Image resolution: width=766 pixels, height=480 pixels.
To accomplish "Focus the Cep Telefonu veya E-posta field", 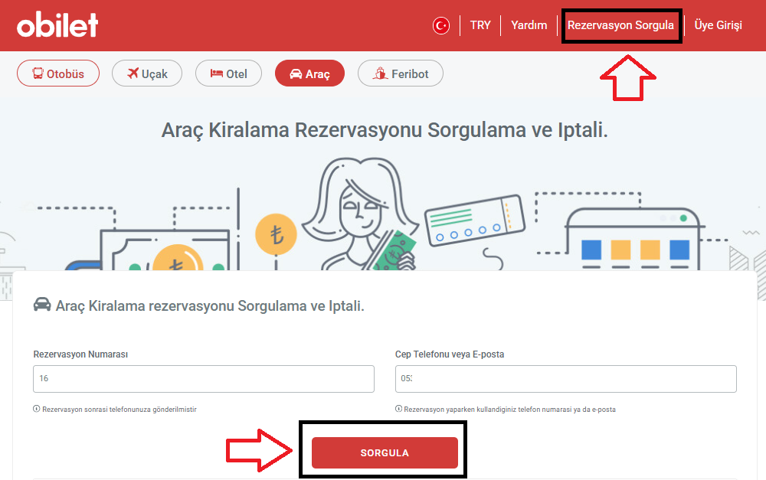I will coord(566,378).
